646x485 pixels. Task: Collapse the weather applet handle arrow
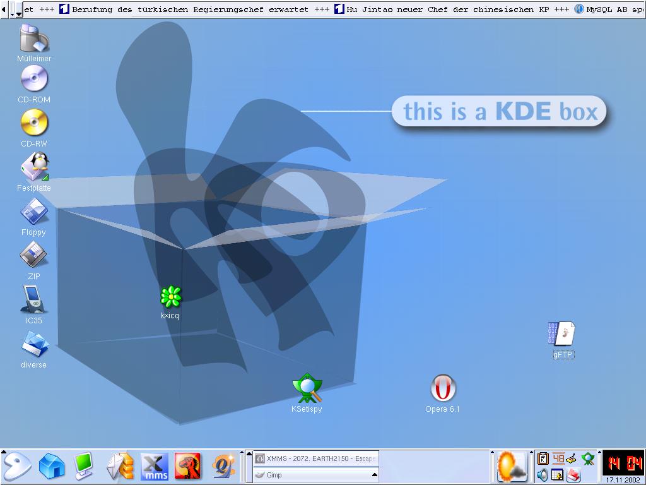(492, 453)
